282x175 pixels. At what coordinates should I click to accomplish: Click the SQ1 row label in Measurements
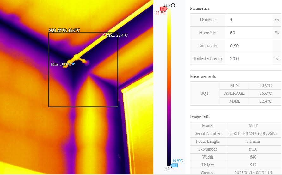204,93
